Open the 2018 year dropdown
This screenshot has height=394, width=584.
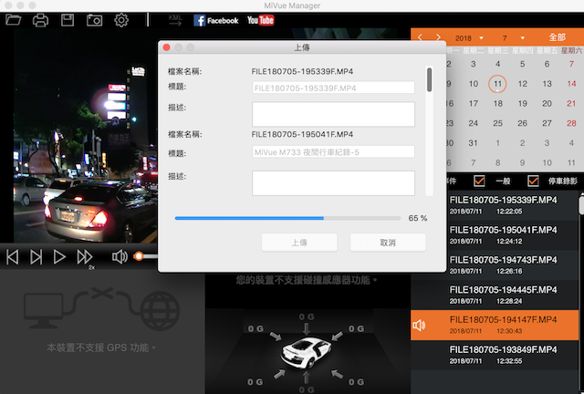point(469,38)
